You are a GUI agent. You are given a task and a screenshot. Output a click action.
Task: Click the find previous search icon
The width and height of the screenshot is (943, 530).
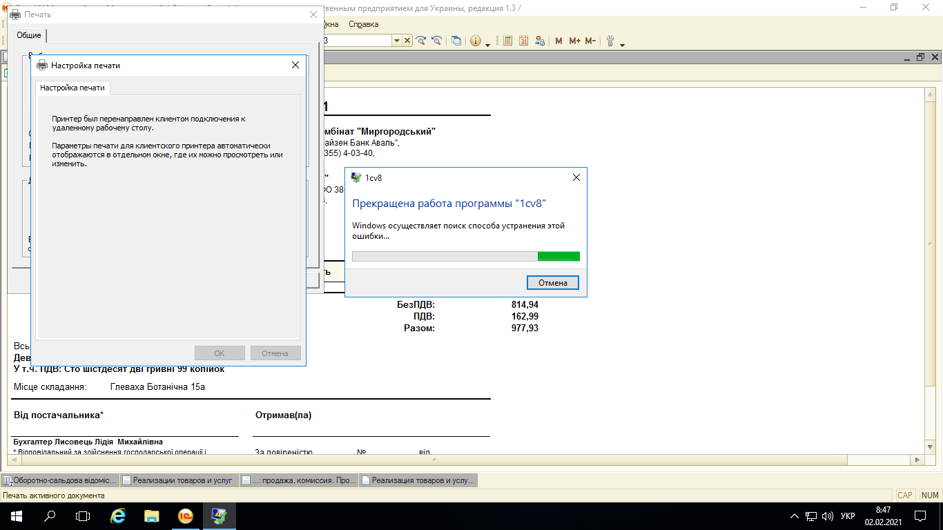(436, 41)
